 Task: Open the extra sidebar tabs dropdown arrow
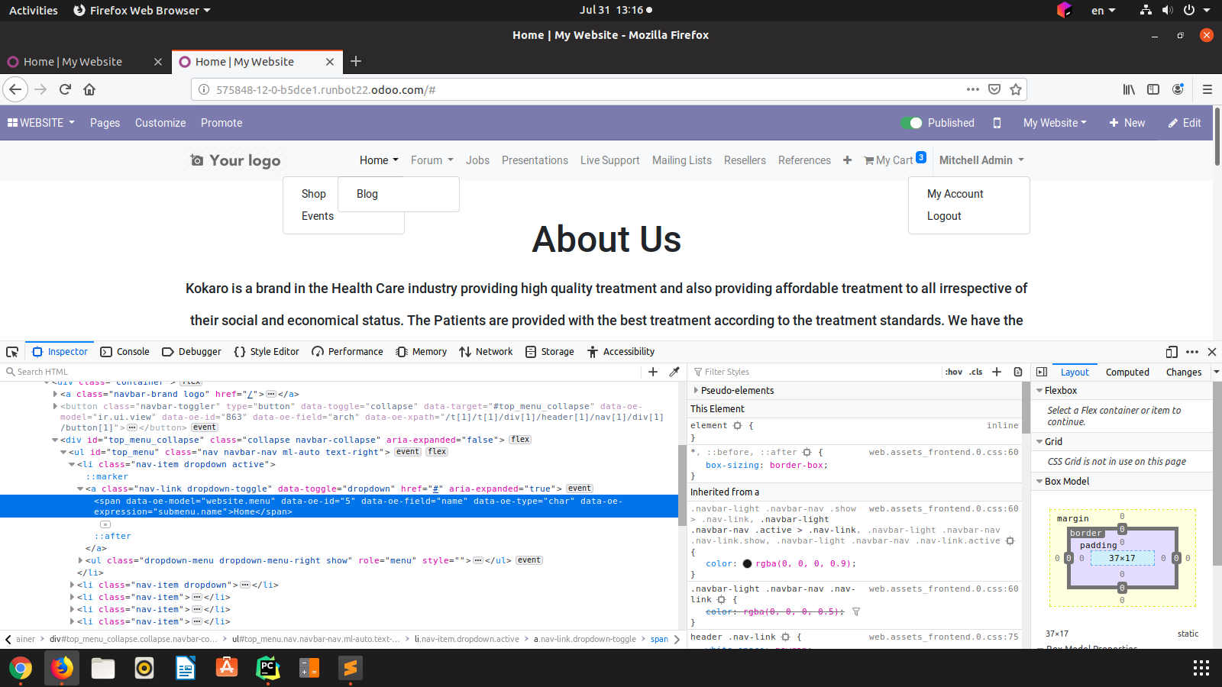click(x=1216, y=372)
